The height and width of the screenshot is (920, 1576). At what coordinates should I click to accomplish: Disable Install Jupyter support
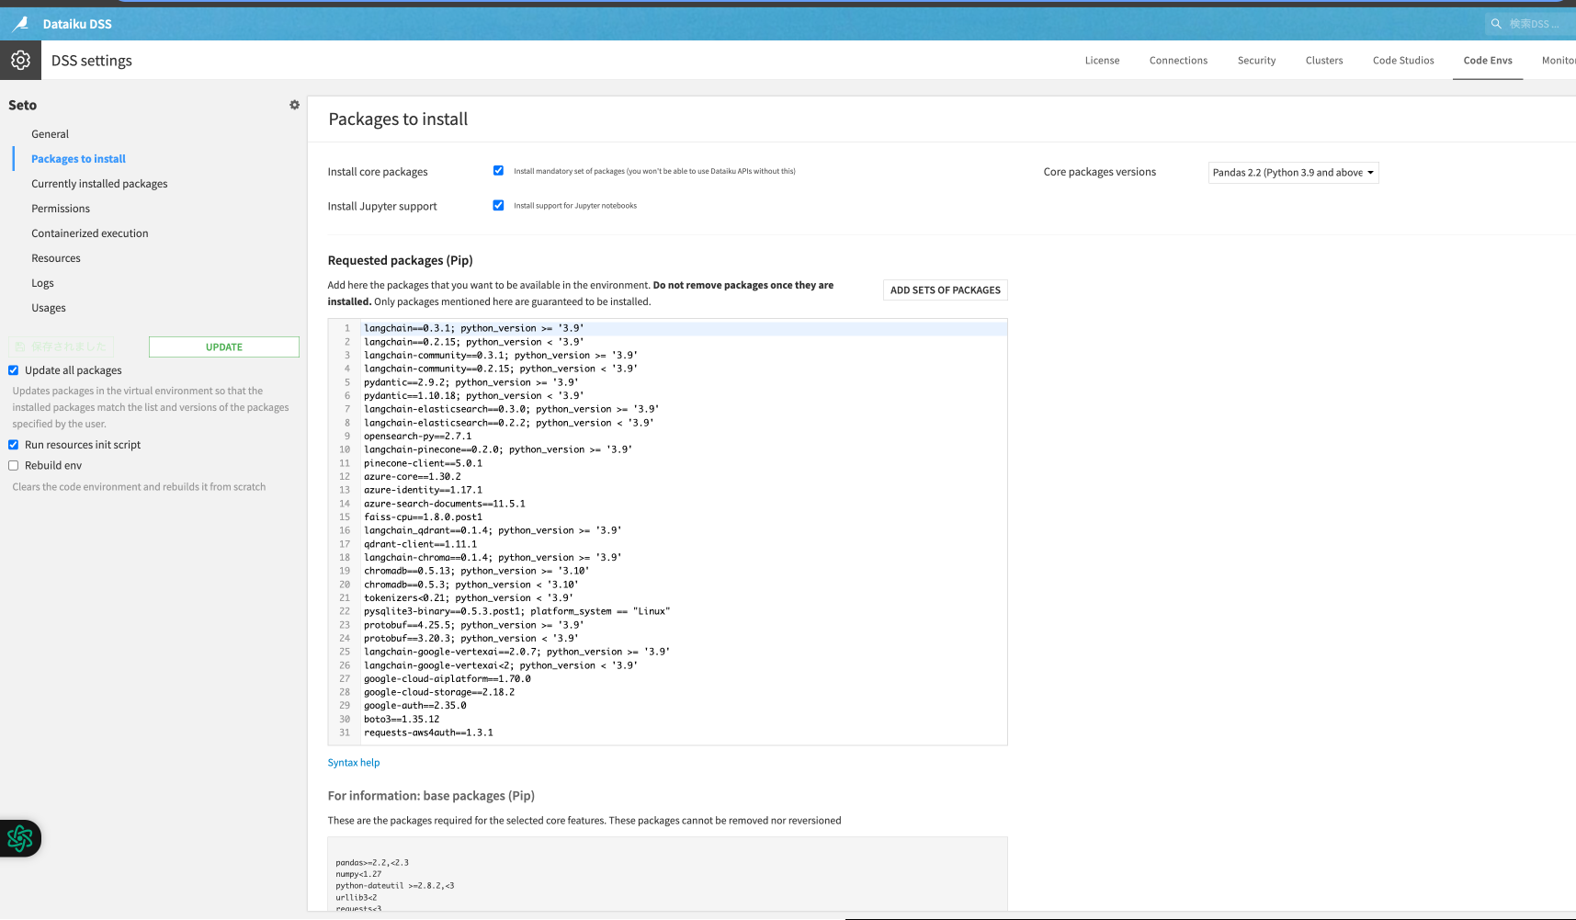pos(499,205)
